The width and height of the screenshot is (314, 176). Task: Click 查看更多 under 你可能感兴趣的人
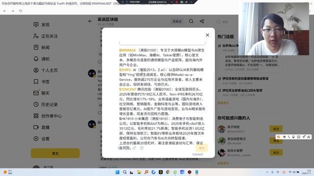click(223, 163)
